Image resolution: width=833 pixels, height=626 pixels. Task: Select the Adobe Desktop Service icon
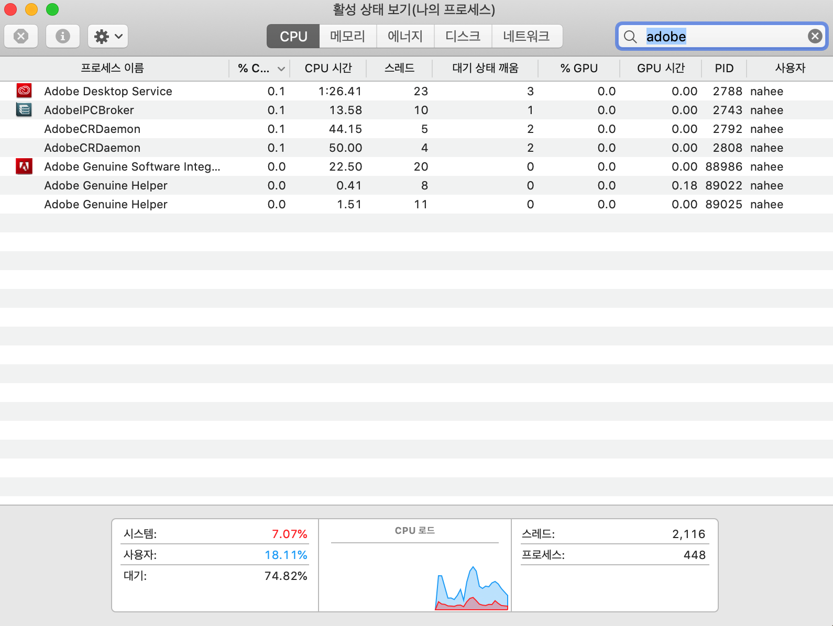click(x=24, y=91)
